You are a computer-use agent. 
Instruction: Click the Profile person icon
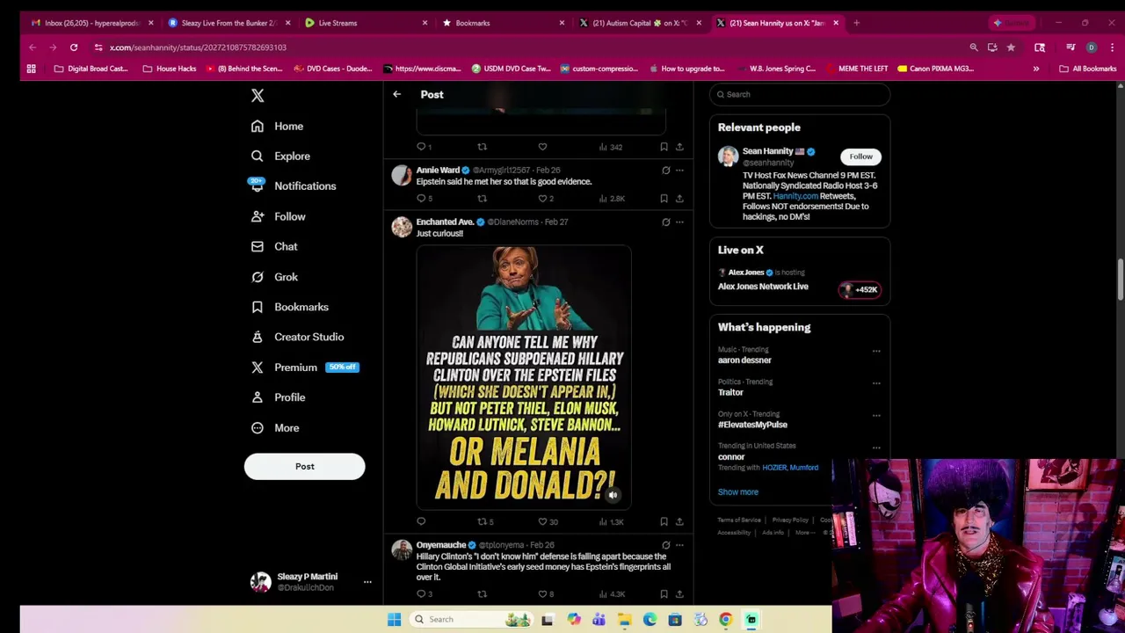(258, 397)
